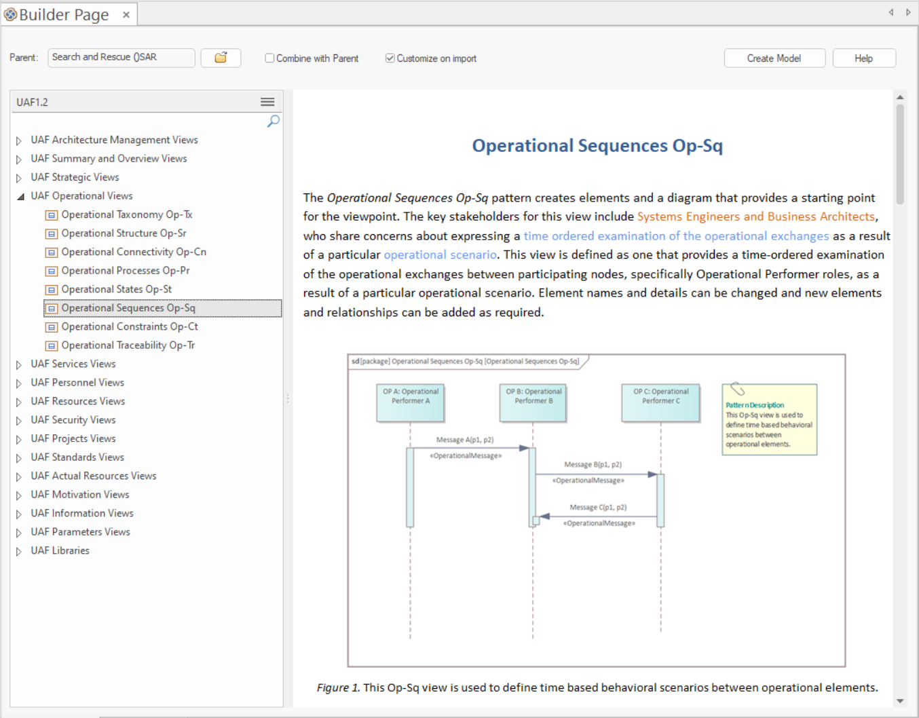Click the diagram icon for Operational Structure Op-Sr
The height and width of the screenshot is (718, 919).
coord(52,233)
